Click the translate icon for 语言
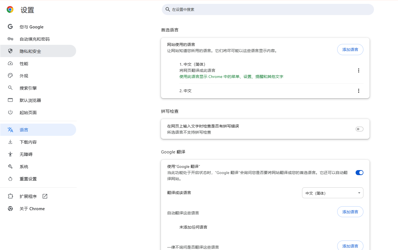This screenshot has height=250, width=398. coord(10,130)
